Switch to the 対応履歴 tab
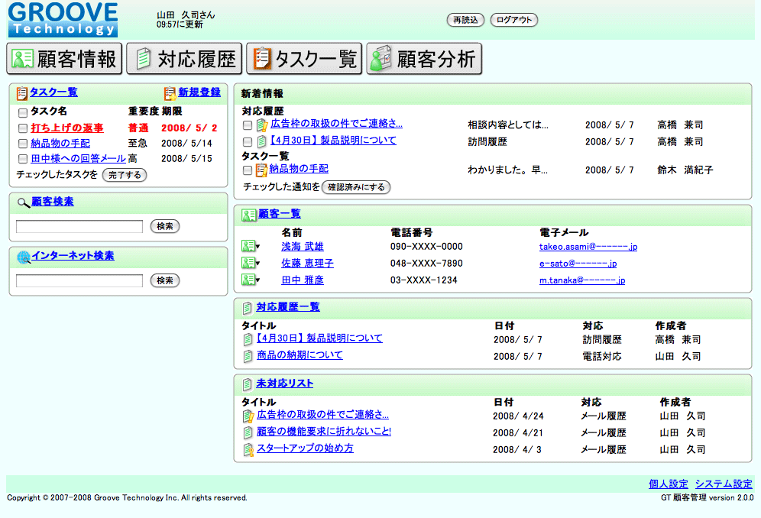 184,59
